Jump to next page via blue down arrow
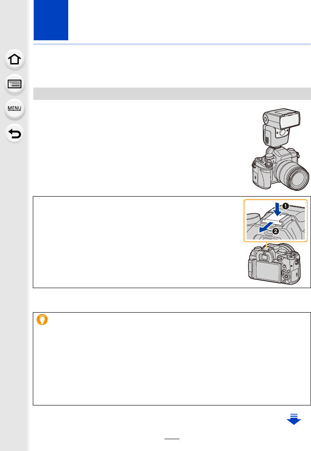The width and height of the screenshot is (311, 451). click(x=294, y=419)
